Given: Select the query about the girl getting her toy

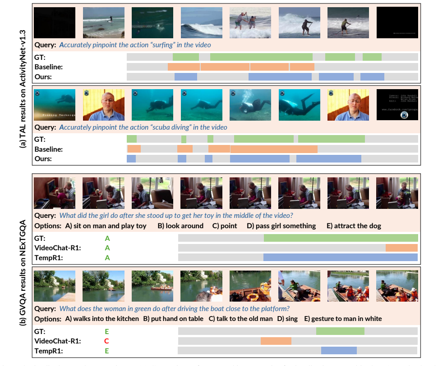Looking at the screenshot, I should (x=176, y=216).
